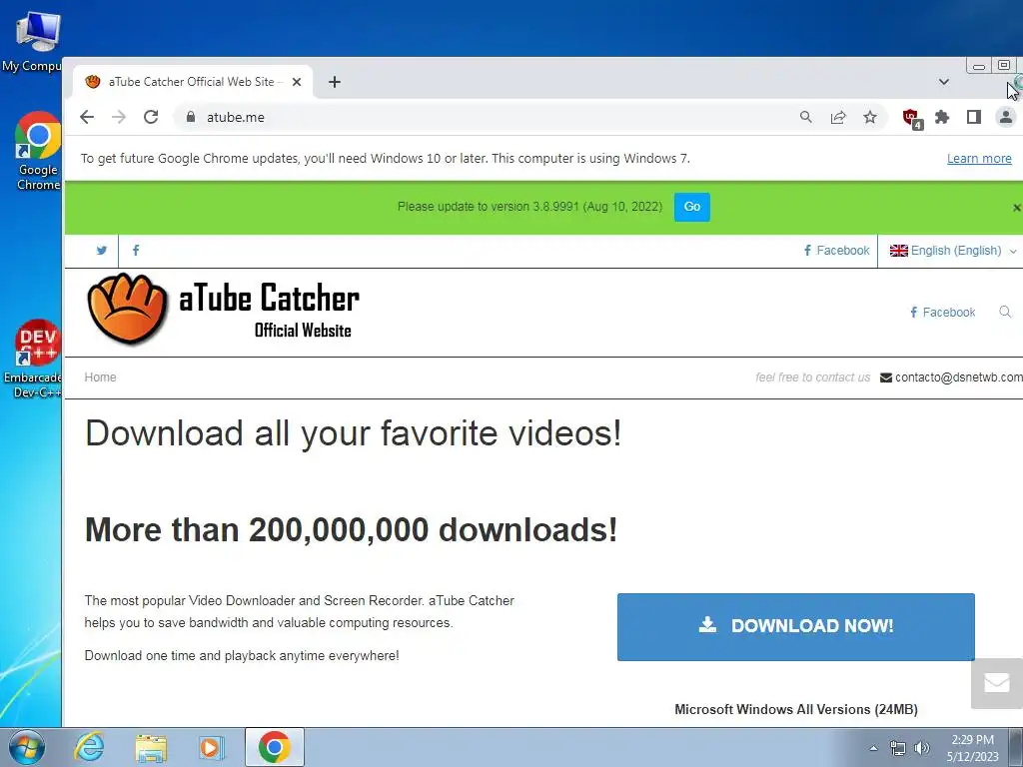The height and width of the screenshot is (767, 1023).
Task: Click the volume speaker tray icon
Action: 922,748
